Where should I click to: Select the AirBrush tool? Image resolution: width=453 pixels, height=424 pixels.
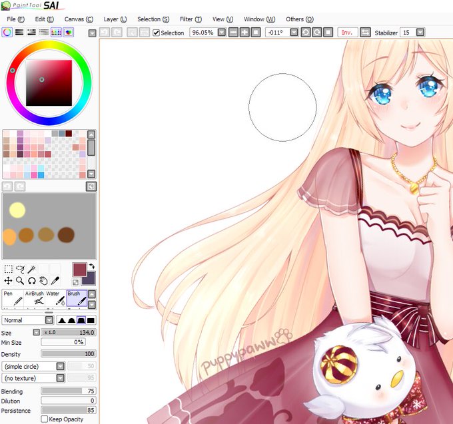click(x=35, y=299)
